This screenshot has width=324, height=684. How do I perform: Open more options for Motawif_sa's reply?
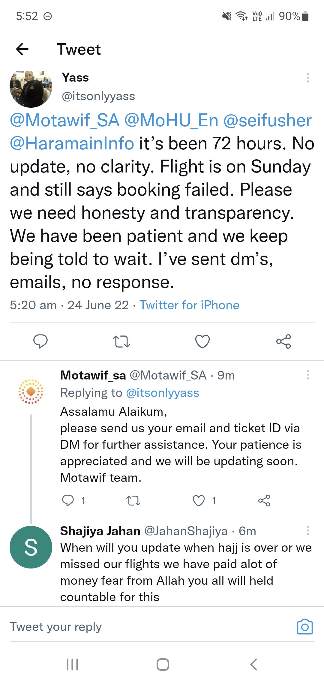[x=308, y=375]
